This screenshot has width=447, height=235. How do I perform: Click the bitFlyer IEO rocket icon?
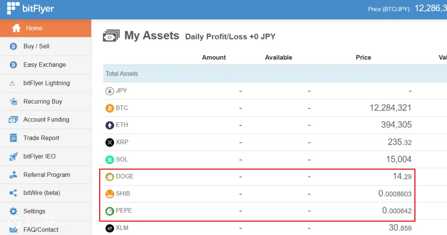[13, 157]
